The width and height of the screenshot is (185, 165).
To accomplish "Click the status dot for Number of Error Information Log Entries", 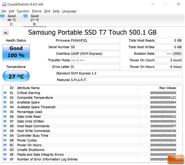I will pyautogui.click(x=5, y=159).
